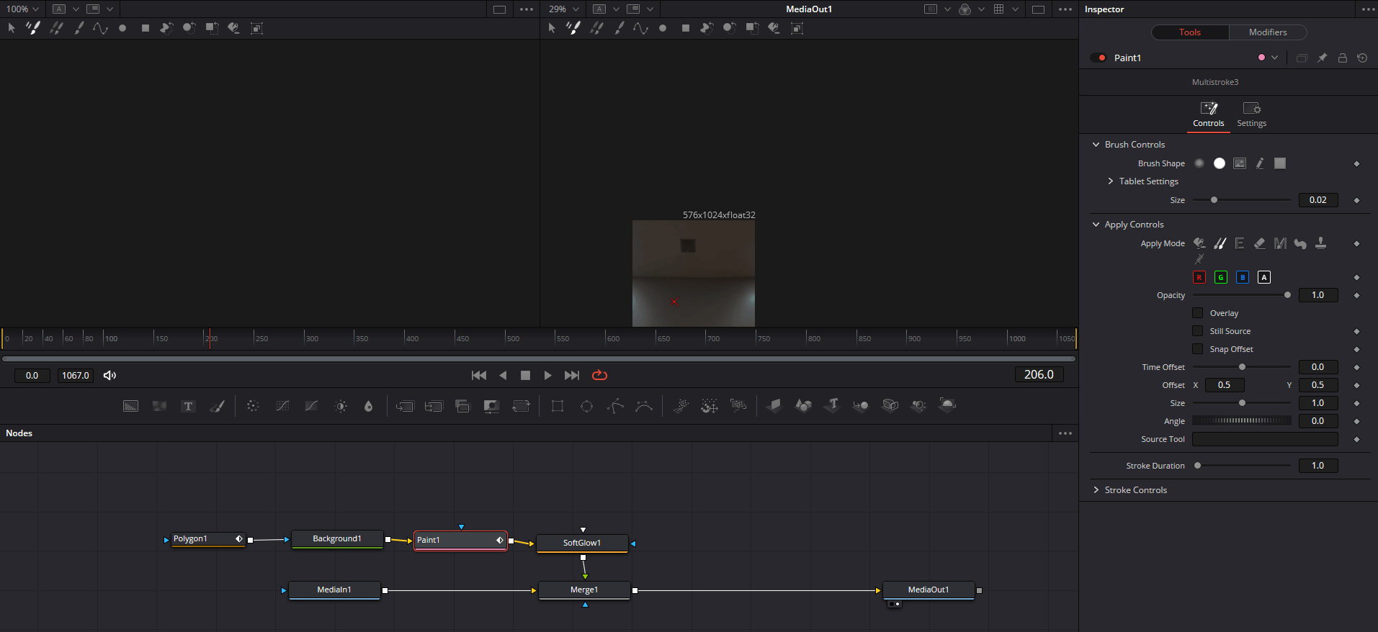Viewport: 1378px width, 632px height.
Task: Collapse the Brush Controls section
Action: tap(1096, 145)
